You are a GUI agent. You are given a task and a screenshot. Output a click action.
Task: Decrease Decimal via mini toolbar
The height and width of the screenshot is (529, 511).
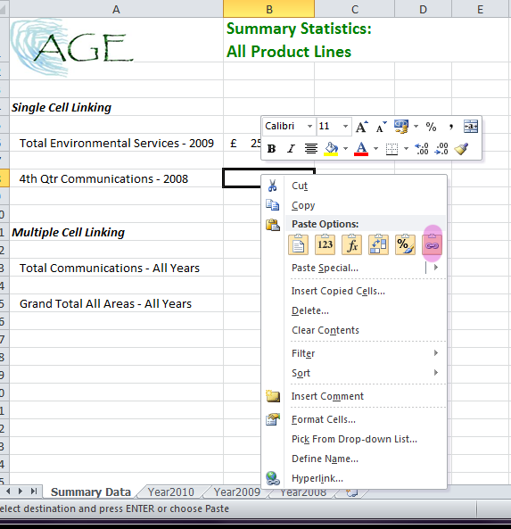(x=441, y=148)
